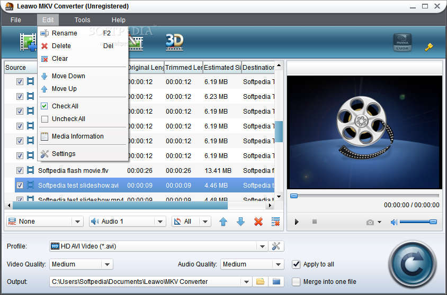Choose Delete from Edit menu
447x295 pixels.
(x=83, y=46)
